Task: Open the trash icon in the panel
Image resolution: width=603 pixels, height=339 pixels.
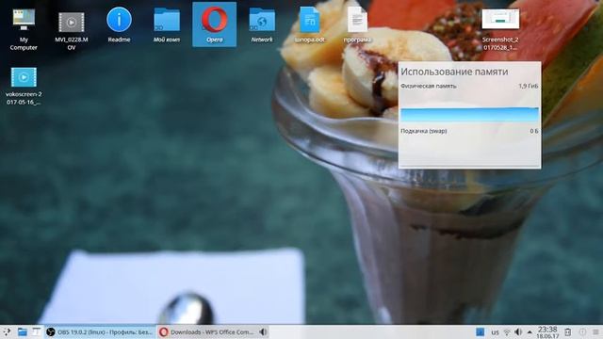Action: pyautogui.click(x=568, y=332)
